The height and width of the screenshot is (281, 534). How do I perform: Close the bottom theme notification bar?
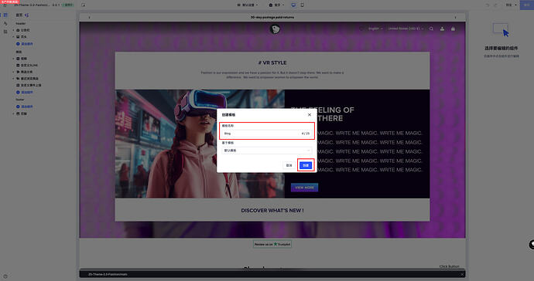click(462, 274)
